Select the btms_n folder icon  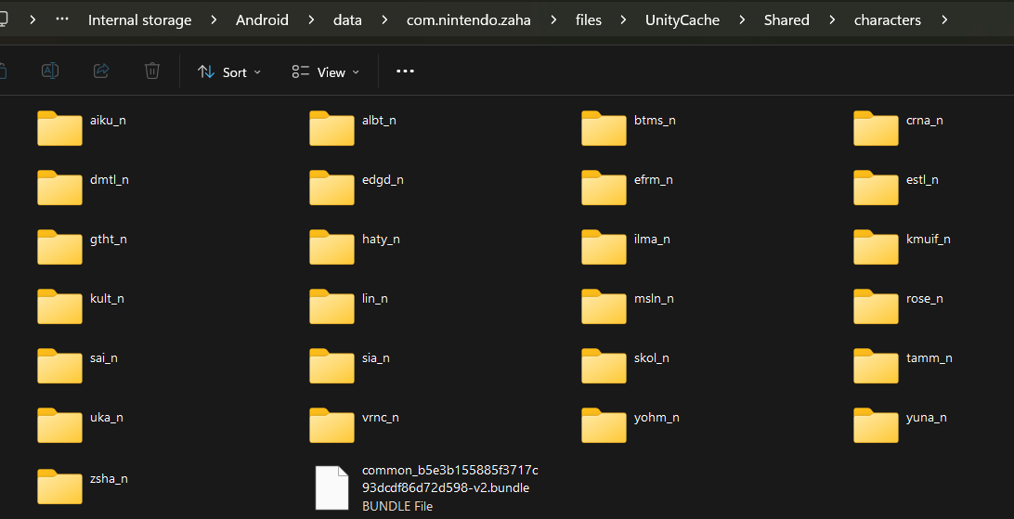click(604, 128)
